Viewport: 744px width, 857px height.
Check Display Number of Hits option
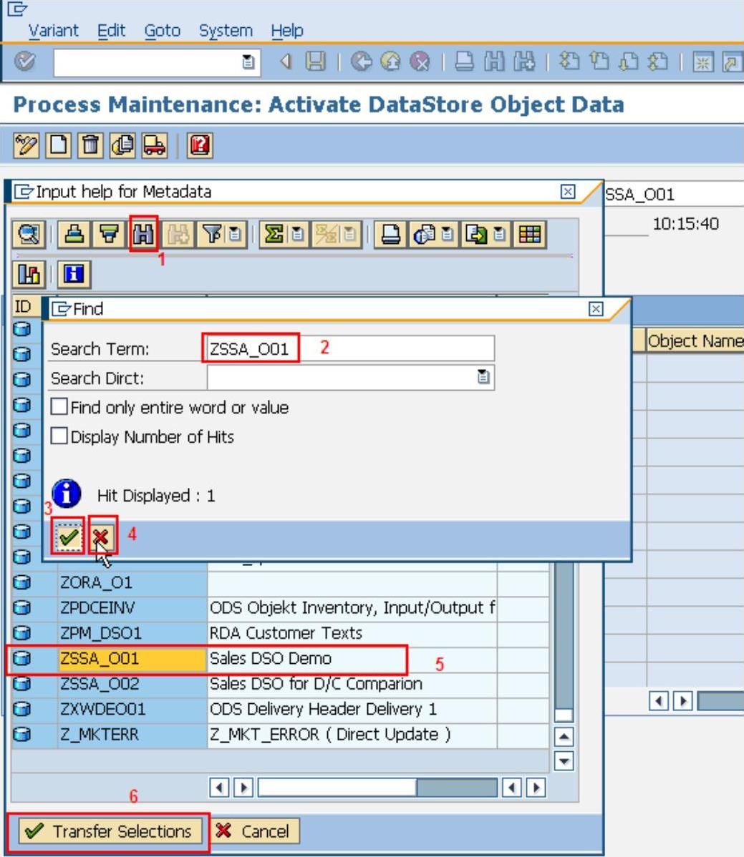tap(59, 436)
